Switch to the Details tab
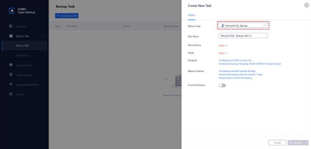Image resolution: width=311 pixels, height=149 pixels. (192, 15)
